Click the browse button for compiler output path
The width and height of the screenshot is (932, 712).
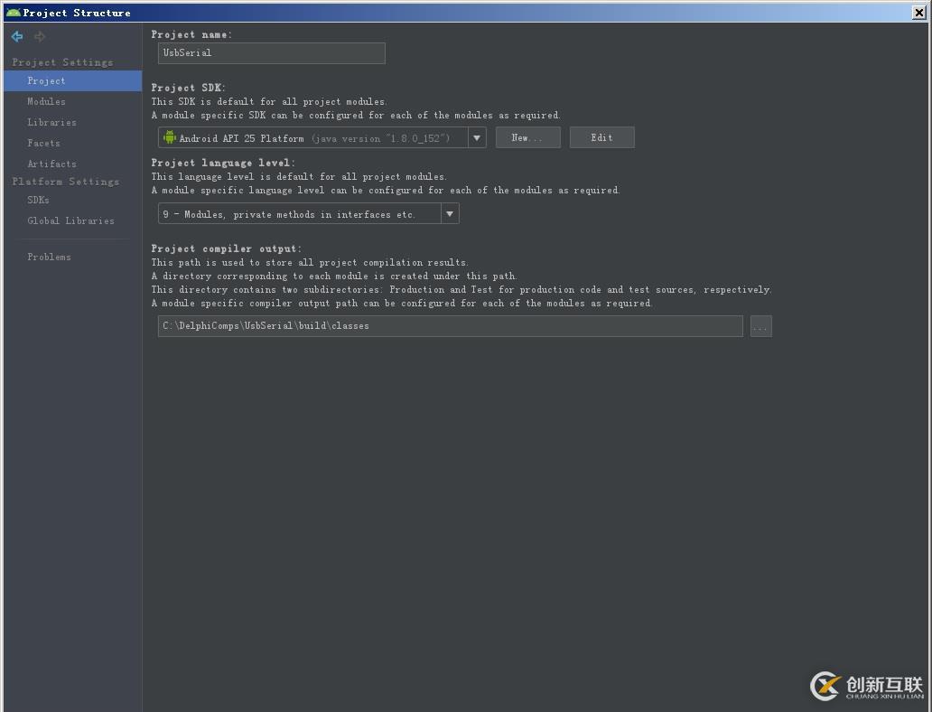760,326
